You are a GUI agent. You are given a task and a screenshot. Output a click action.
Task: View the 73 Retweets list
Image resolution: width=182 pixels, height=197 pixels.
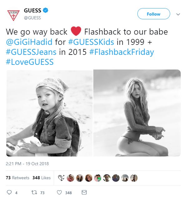coord(17,178)
